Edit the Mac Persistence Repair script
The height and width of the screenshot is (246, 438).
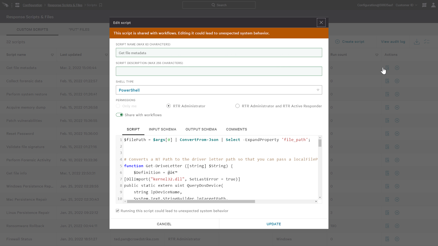point(387,200)
